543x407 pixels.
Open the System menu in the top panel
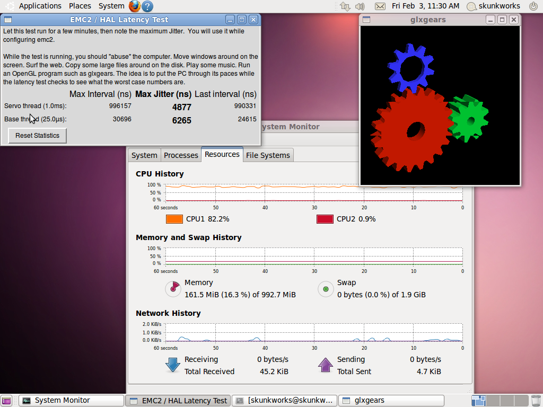[x=111, y=6]
